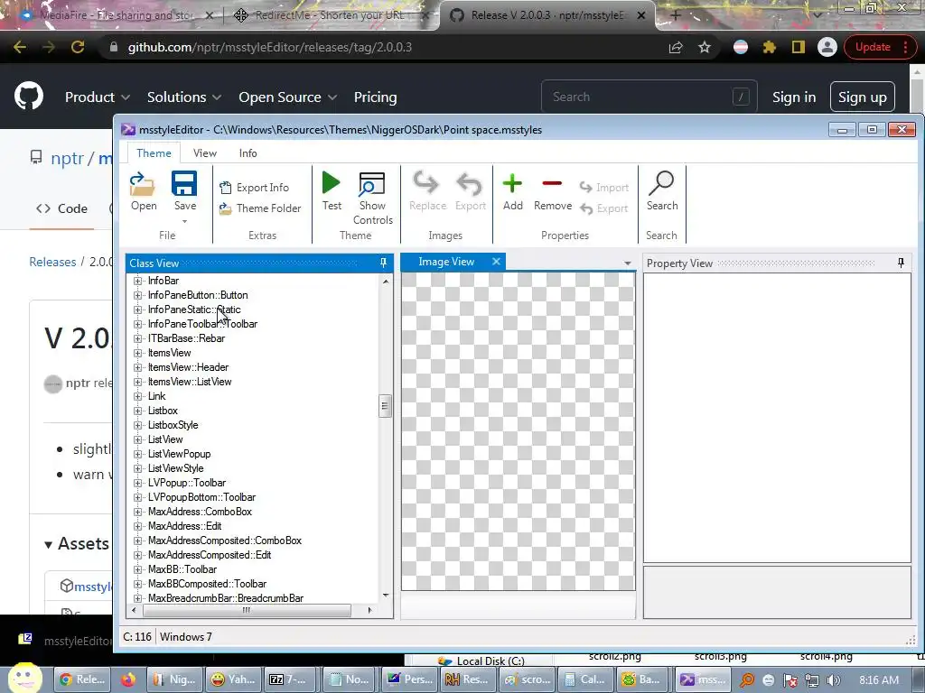Image resolution: width=925 pixels, height=693 pixels.
Task: Close the Image View tab
Action: (x=496, y=261)
